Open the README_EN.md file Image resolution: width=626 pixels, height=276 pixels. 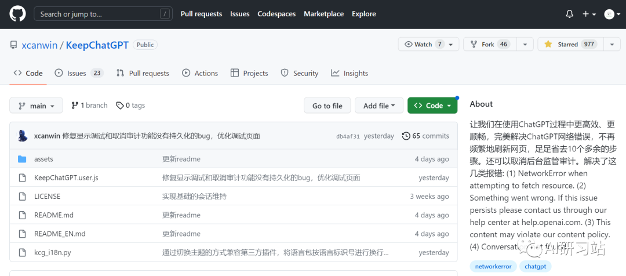click(60, 234)
